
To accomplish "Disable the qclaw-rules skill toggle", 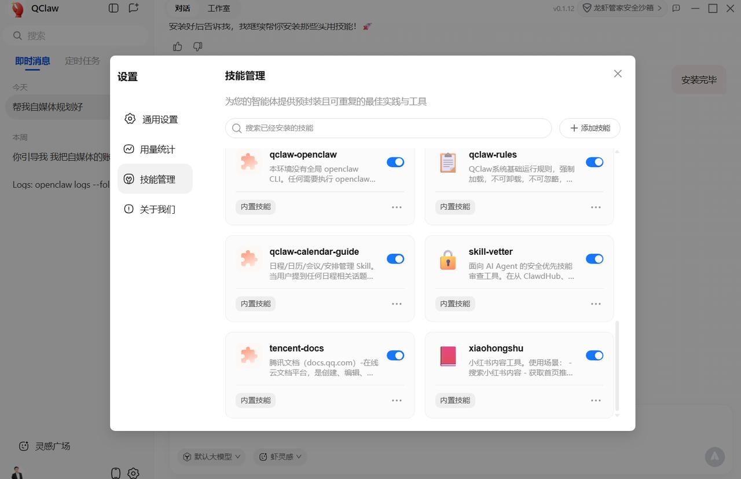I will click(595, 162).
